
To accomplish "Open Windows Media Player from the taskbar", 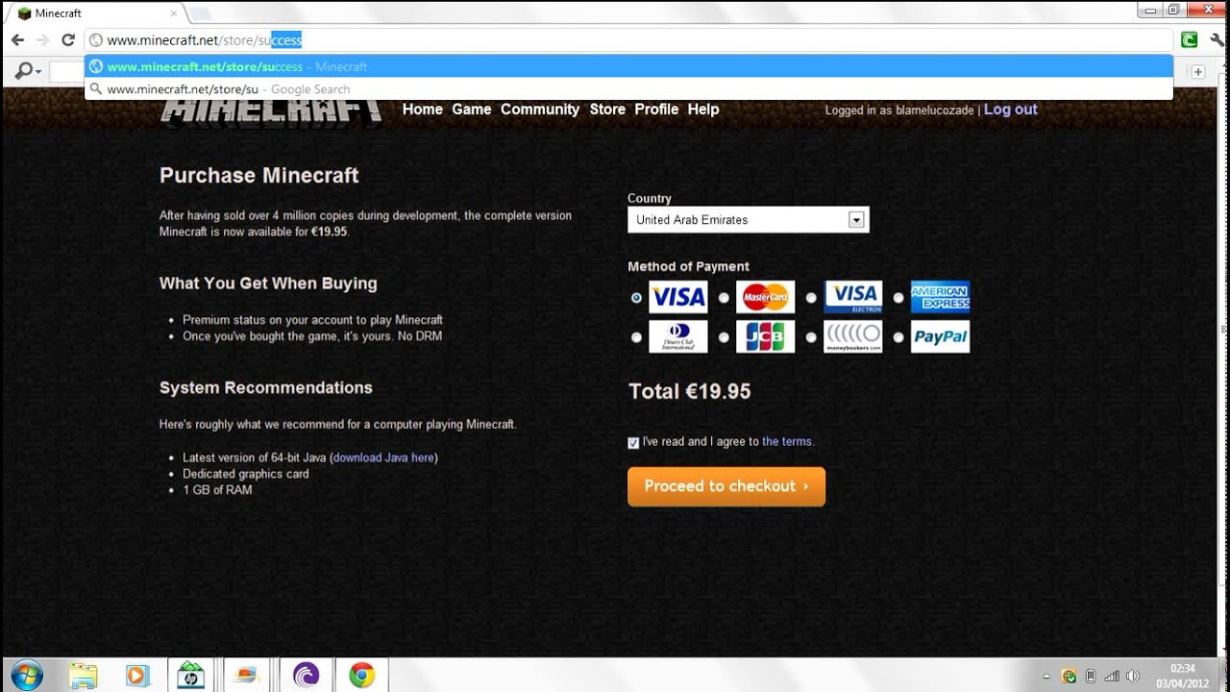I will coord(137,675).
